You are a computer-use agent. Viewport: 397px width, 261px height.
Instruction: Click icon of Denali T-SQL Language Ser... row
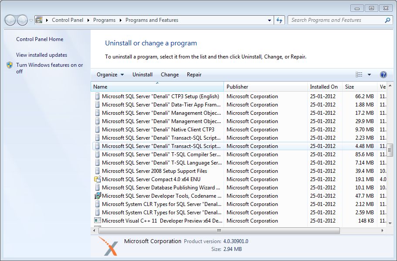click(x=97, y=163)
